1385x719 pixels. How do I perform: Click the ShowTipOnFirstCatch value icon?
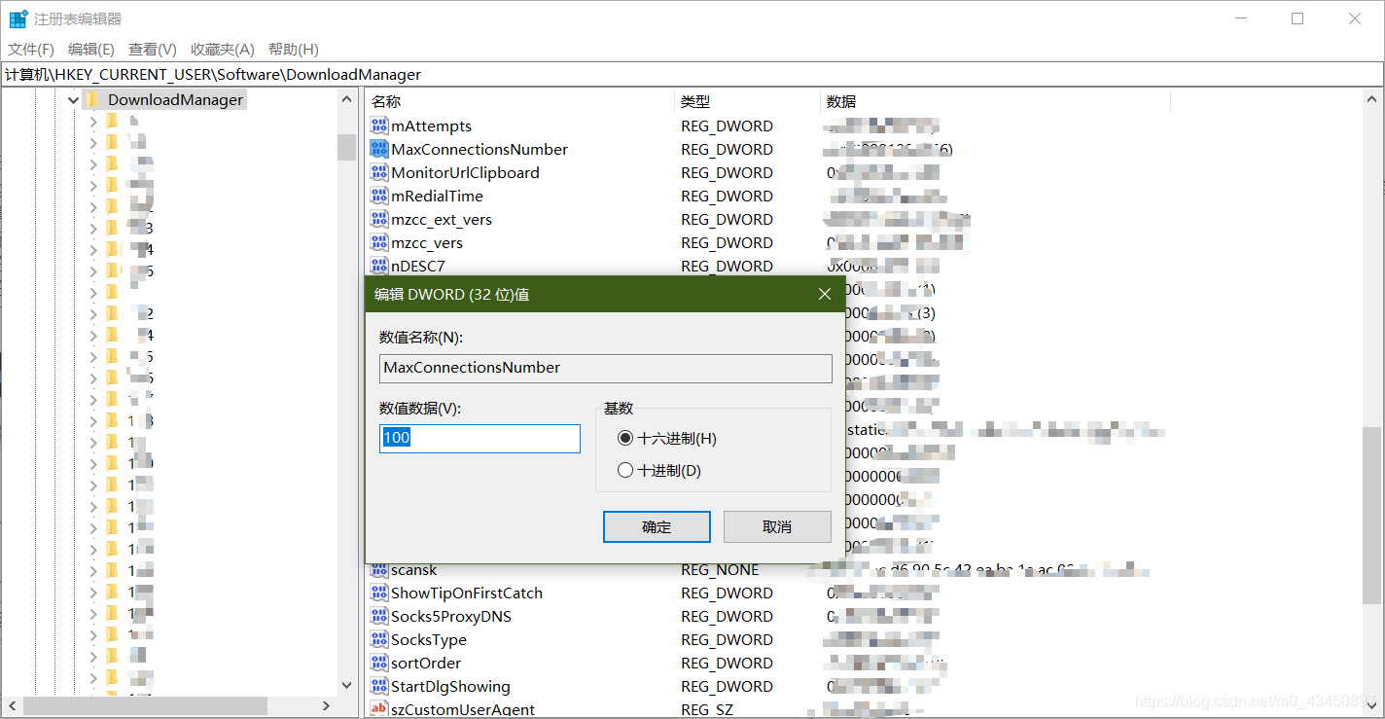point(379,593)
